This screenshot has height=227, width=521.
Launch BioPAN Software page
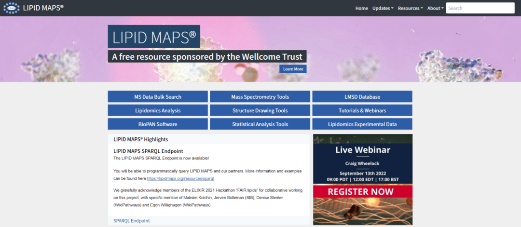point(158,124)
